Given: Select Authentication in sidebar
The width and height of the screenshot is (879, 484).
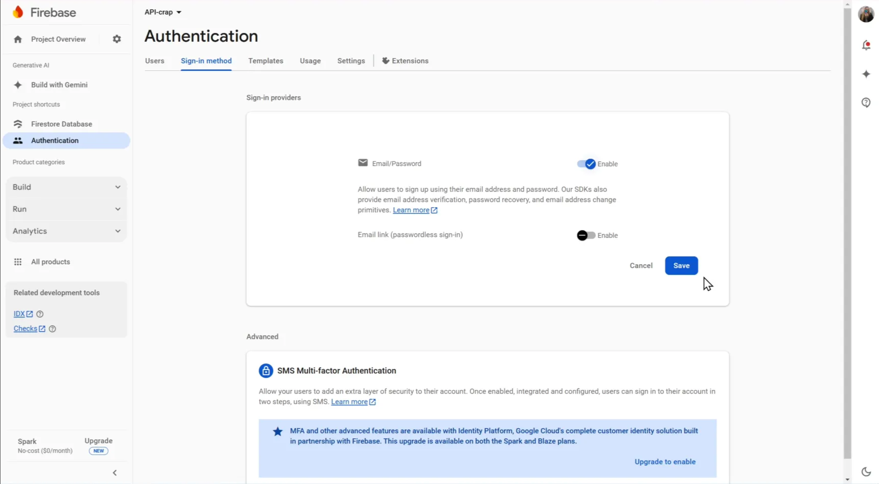Looking at the screenshot, I should pos(66,140).
